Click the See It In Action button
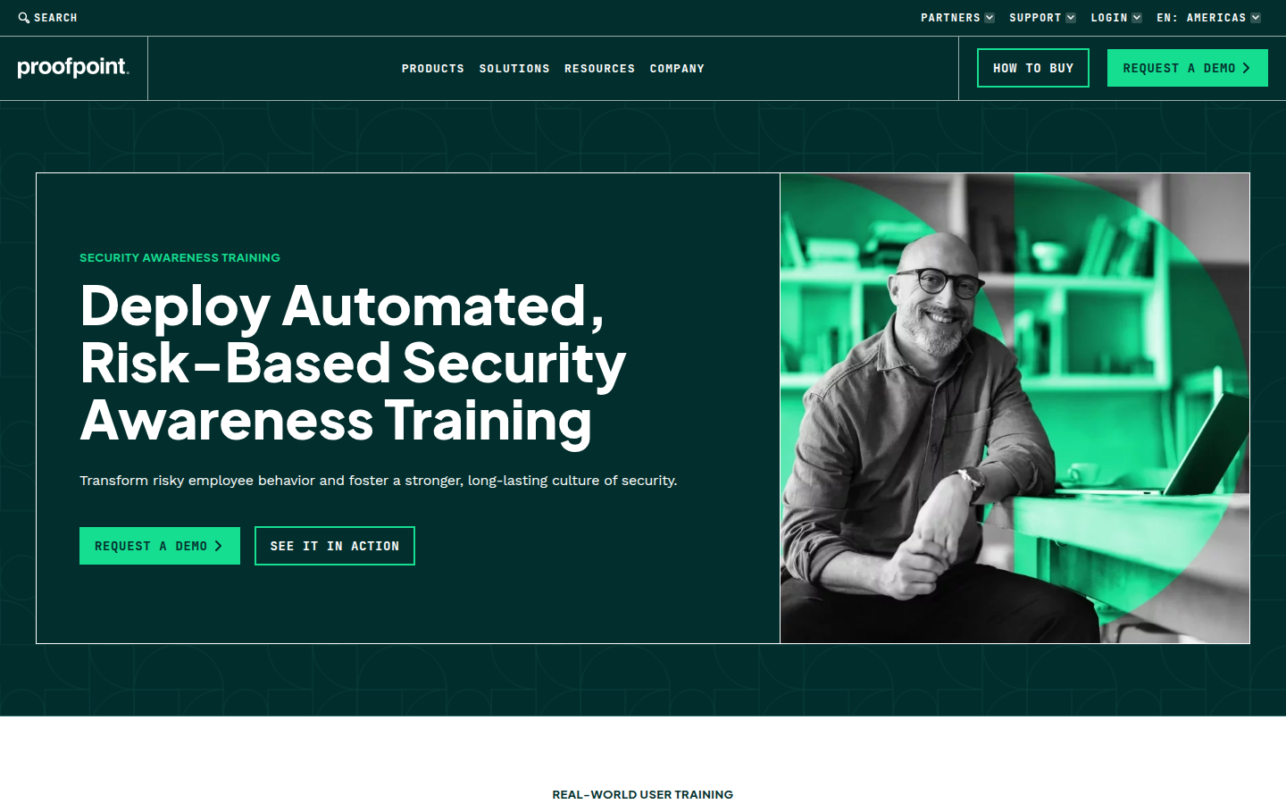The width and height of the screenshot is (1286, 804). click(x=335, y=546)
